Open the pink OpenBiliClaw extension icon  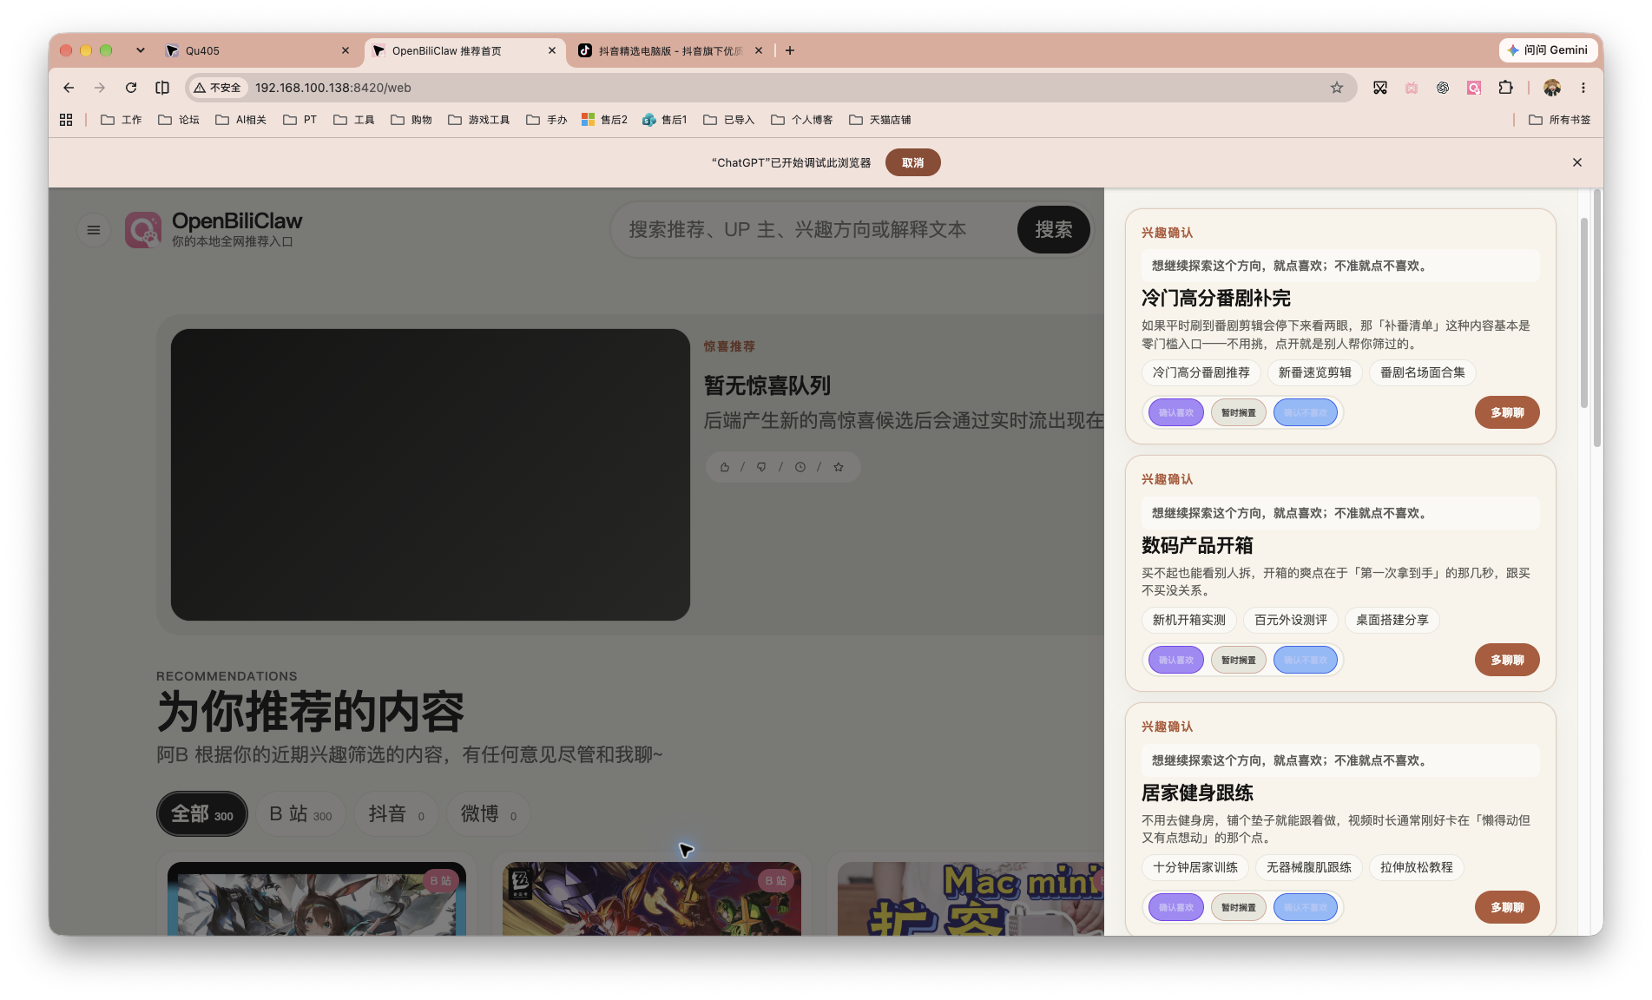(x=1474, y=88)
